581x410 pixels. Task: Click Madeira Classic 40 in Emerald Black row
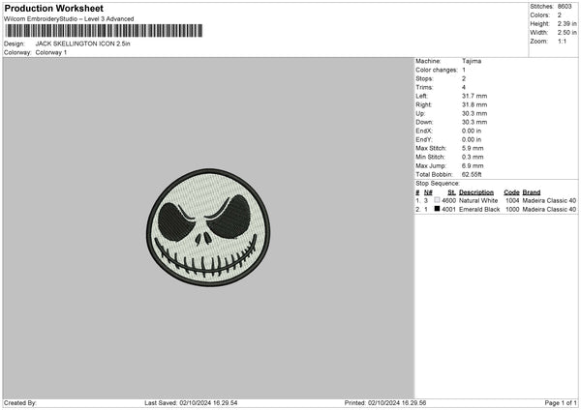coord(549,210)
